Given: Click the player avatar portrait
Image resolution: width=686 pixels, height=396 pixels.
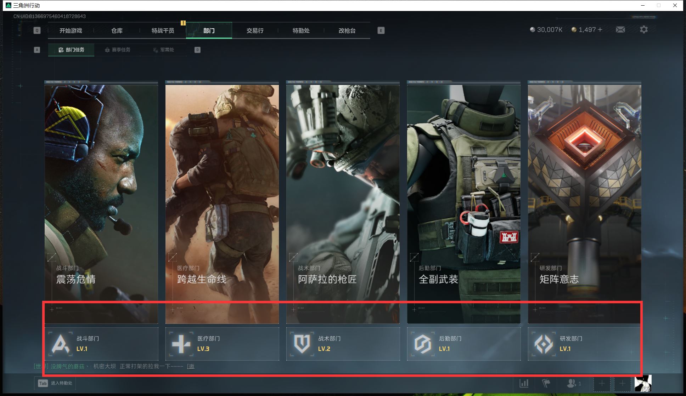Looking at the screenshot, I should 643,383.
